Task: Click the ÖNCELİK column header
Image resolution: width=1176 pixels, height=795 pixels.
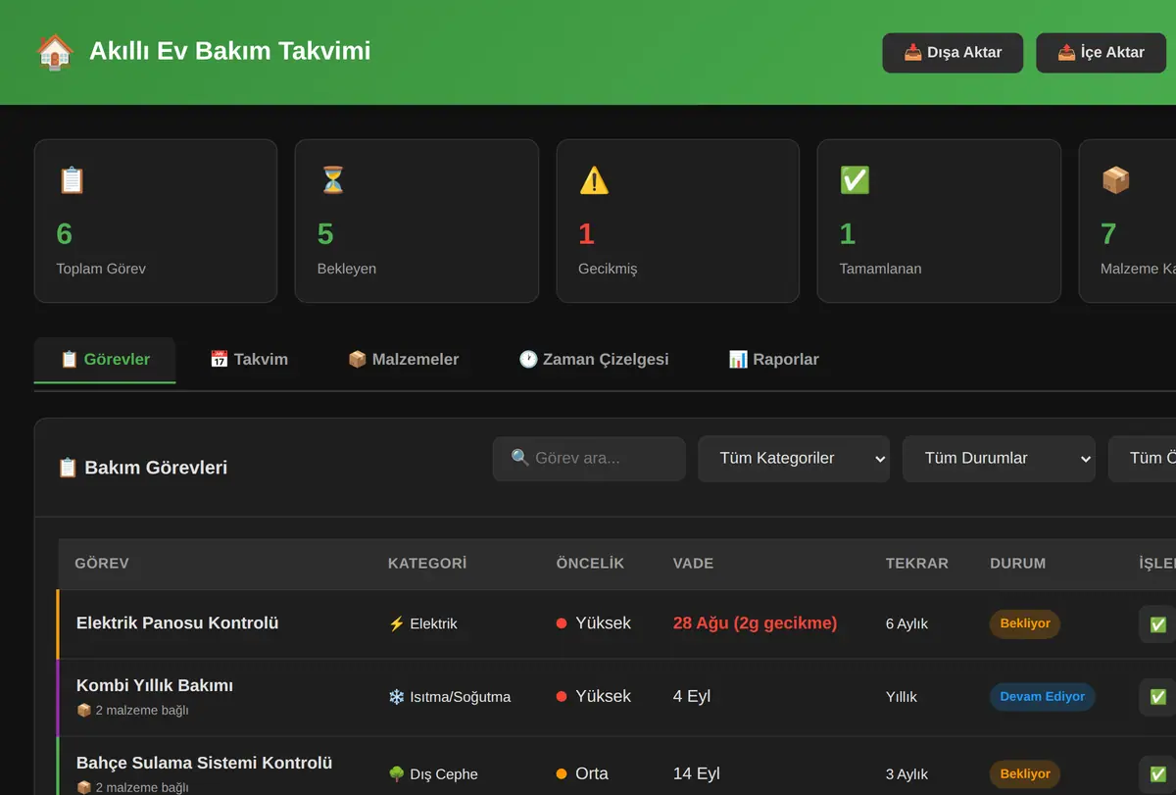Action: click(590, 564)
